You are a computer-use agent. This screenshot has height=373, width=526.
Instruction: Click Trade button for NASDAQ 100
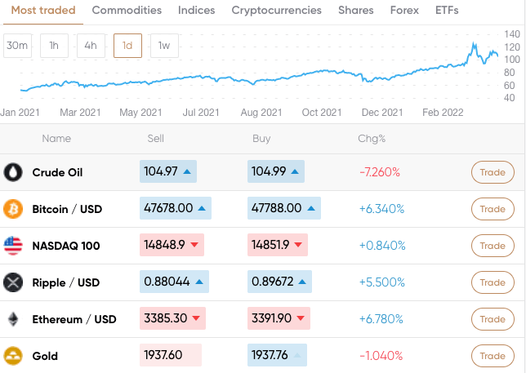click(493, 246)
